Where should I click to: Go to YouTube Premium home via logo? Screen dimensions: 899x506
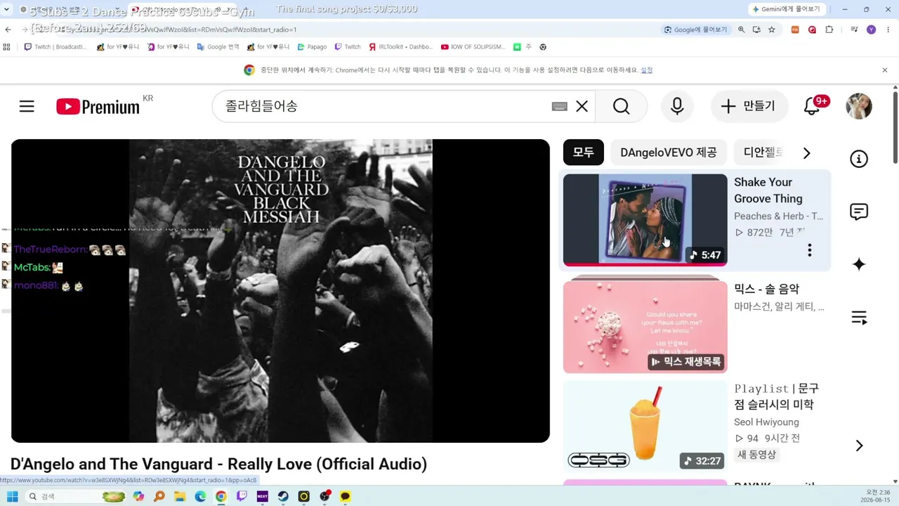click(x=98, y=106)
